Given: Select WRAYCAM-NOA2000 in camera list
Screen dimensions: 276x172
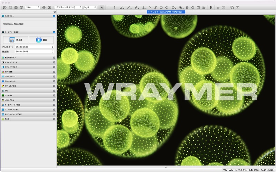Looking at the screenshot, I should (x=13, y=24).
